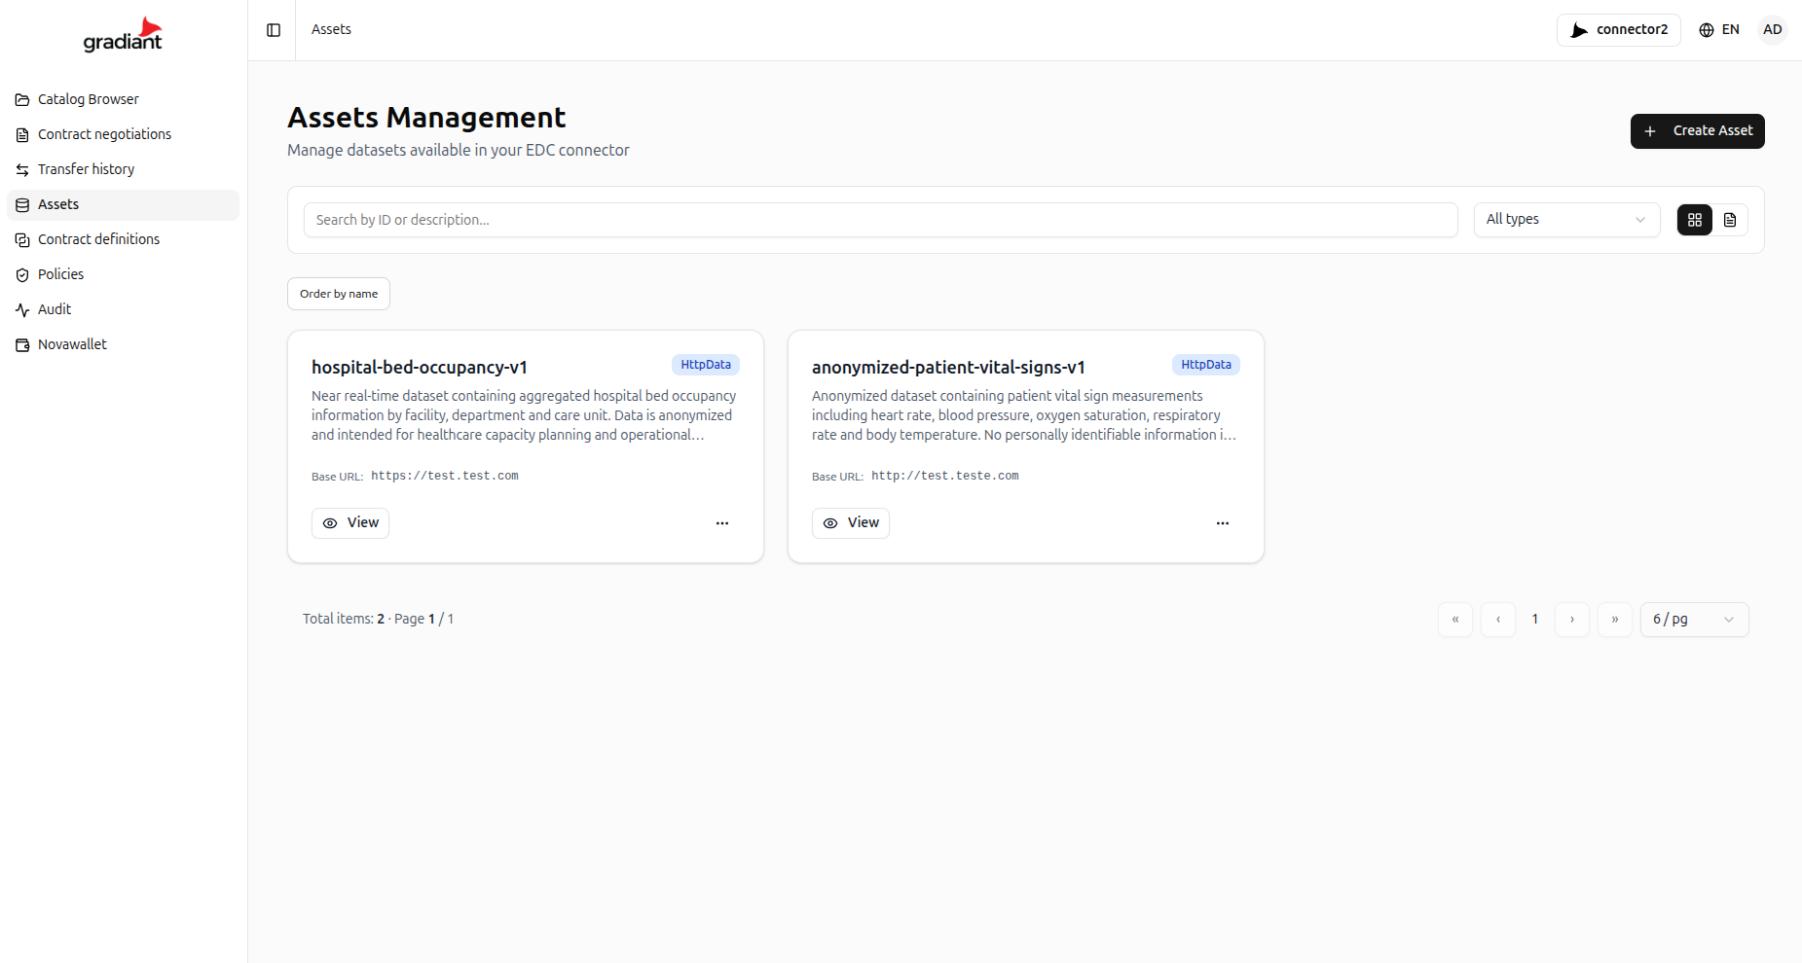The height and width of the screenshot is (963, 1802).
Task: Go to the next page
Action: coord(1572,620)
